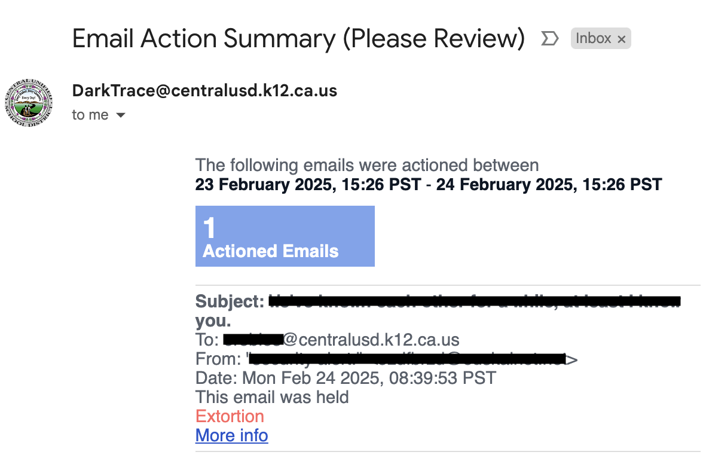
Task: Click the bold date range '23 February 2025, 15:26 PST'
Action: click(x=308, y=184)
